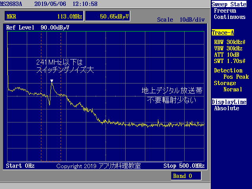Click the 12:10:58 time stamp

pos(85,4)
